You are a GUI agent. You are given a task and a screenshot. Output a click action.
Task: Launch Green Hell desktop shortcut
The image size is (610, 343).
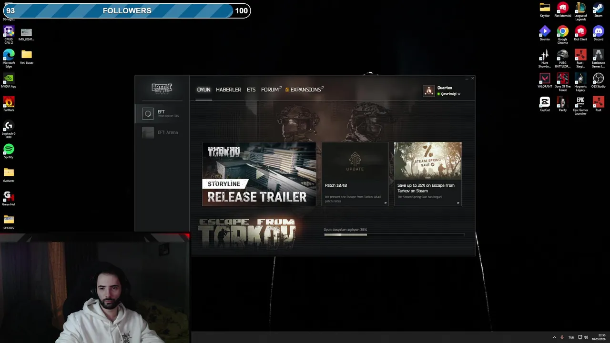[x=9, y=199]
